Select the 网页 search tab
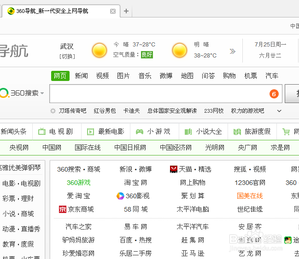This screenshot has width=299, height=259. click(60, 76)
